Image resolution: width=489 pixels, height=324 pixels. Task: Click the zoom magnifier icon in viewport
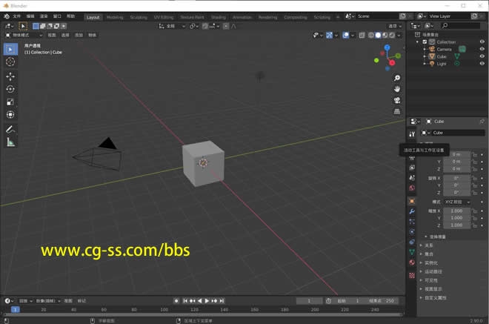pyautogui.click(x=397, y=78)
